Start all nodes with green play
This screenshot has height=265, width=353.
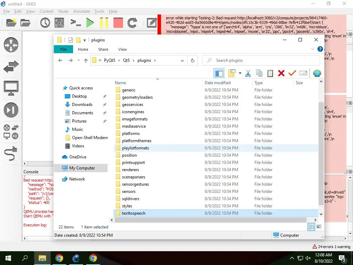[90, 23]
